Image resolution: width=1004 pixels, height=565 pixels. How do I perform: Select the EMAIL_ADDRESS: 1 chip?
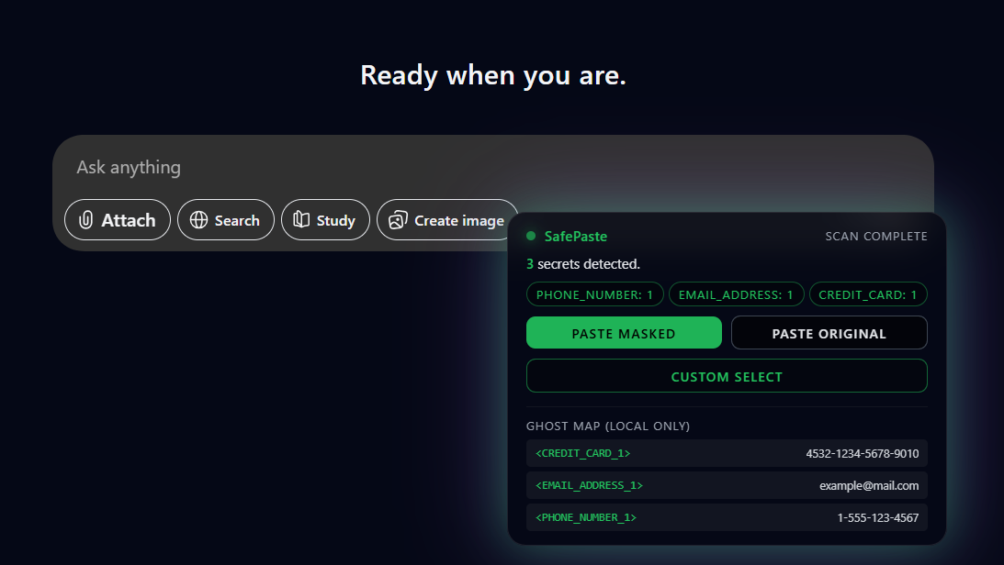(736, 294)
